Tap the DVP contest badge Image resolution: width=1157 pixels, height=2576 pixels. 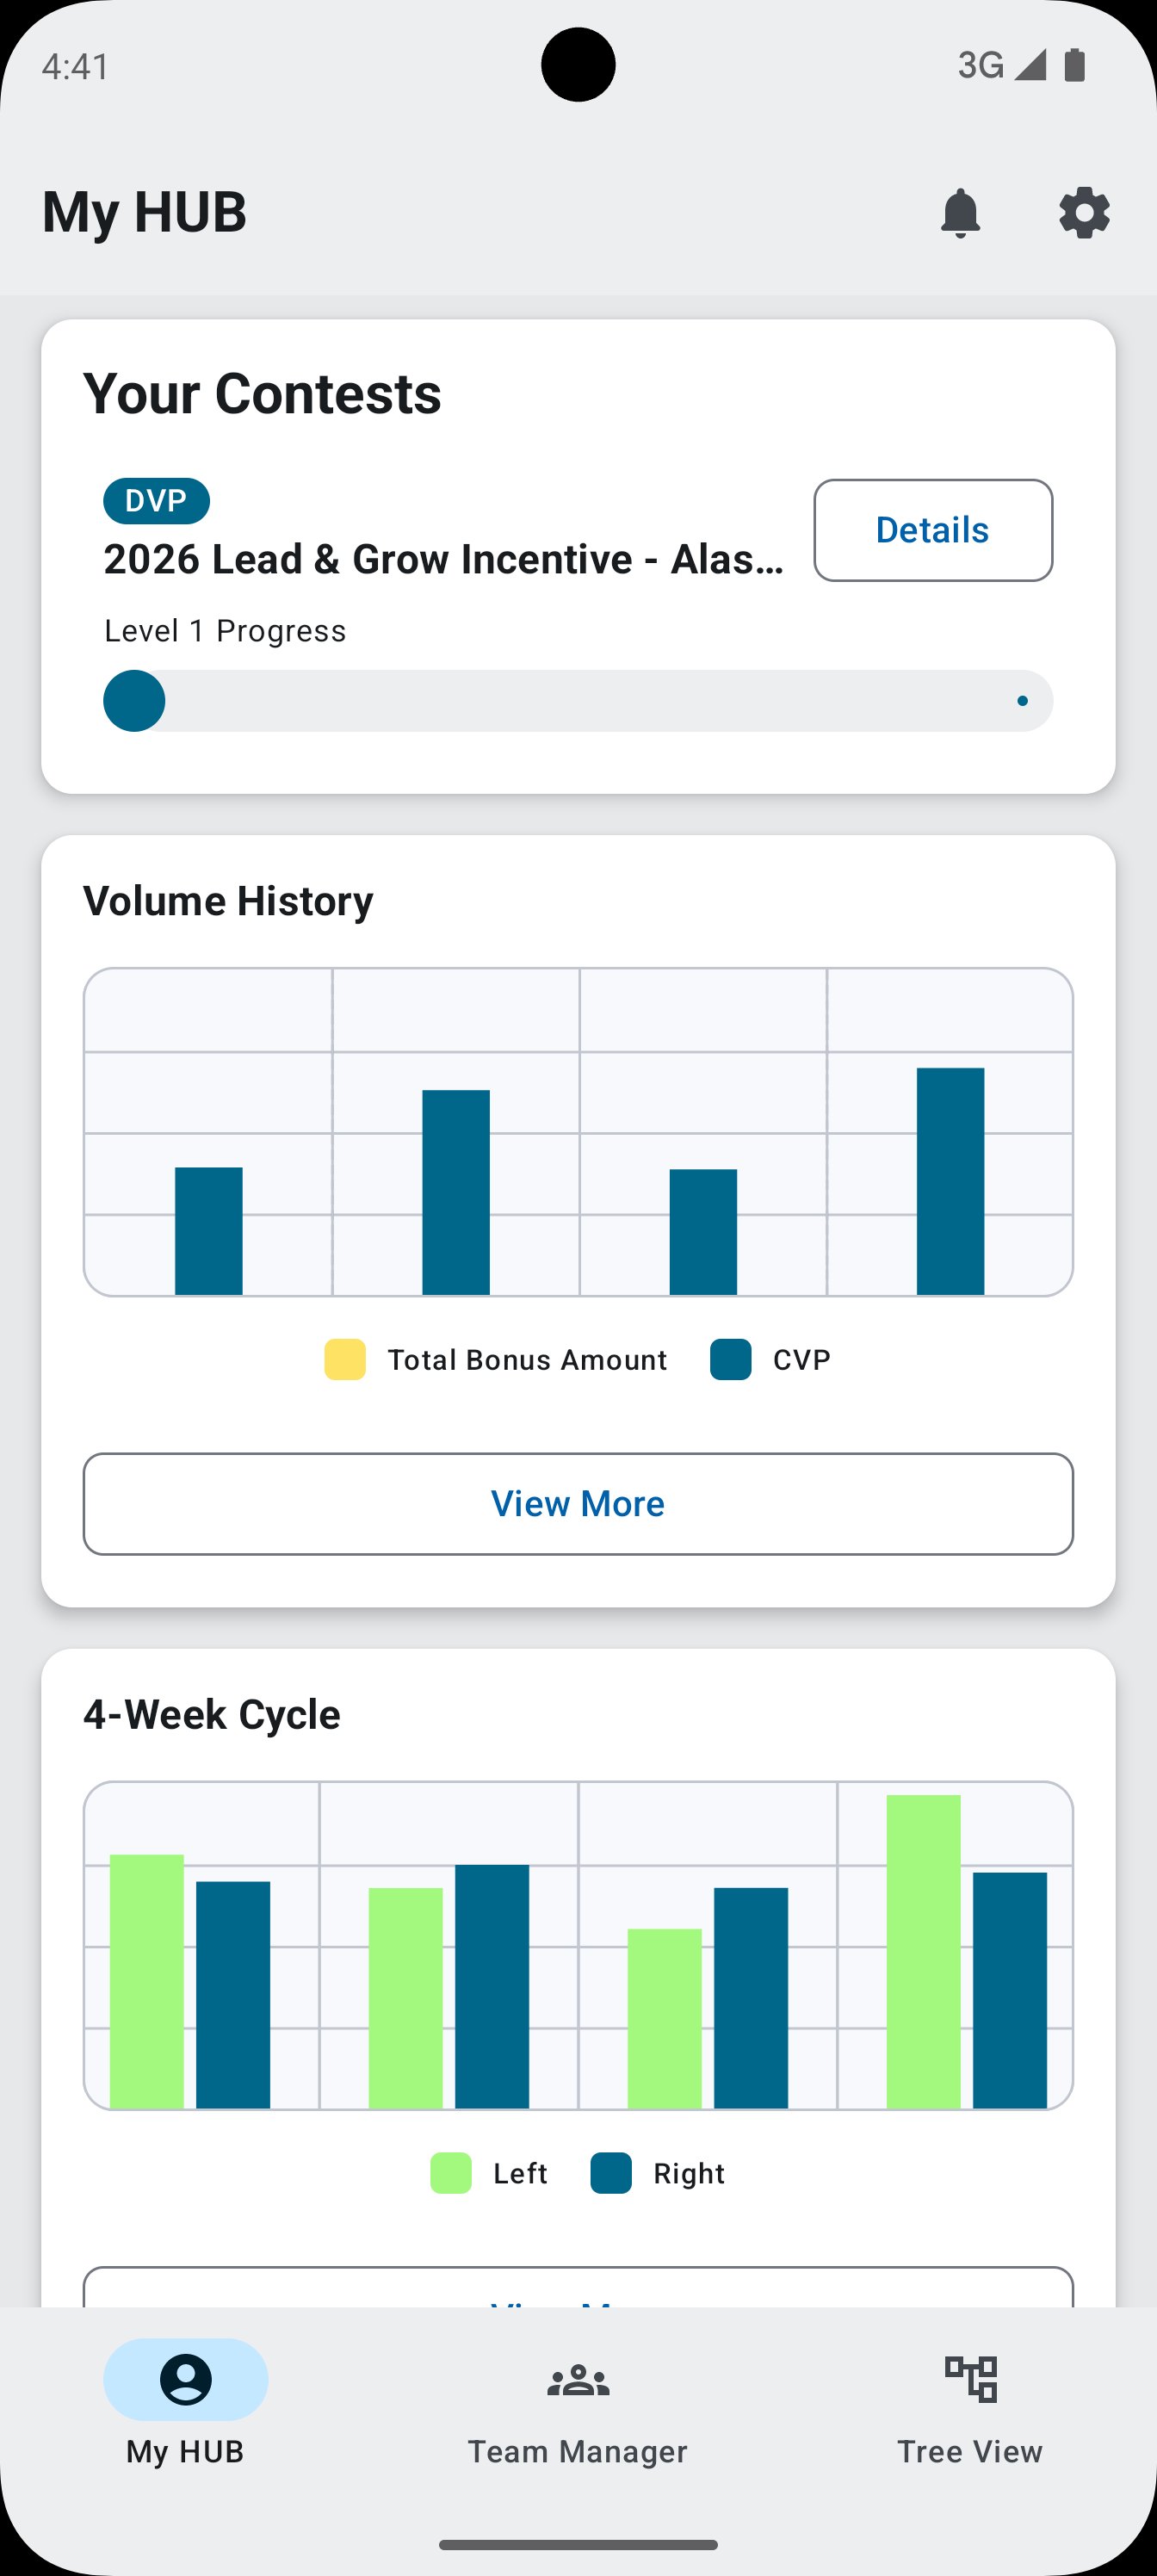click(156, 501)
